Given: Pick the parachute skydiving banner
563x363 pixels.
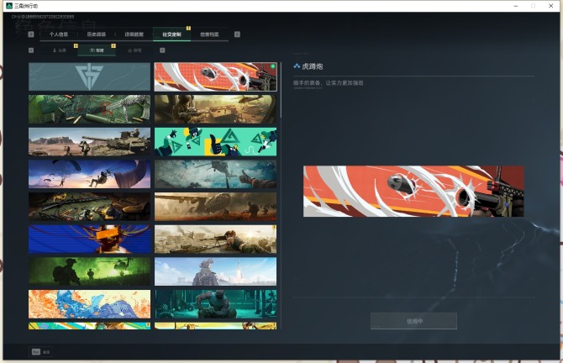Looking at the screenshot, I should [x=89, y=174].
